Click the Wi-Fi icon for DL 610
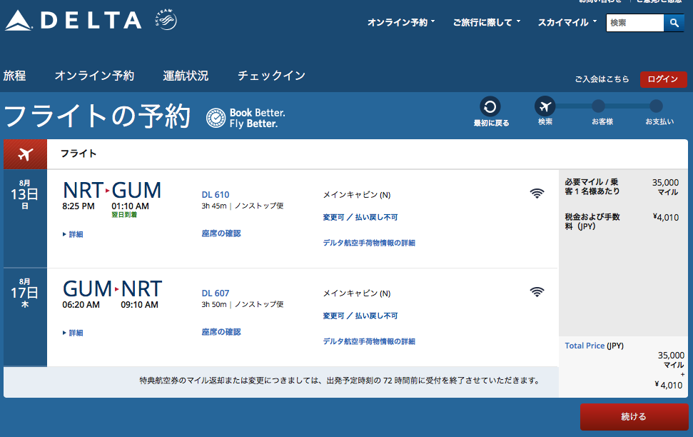This screenshot has height=437, width=693. coord(537,194)
